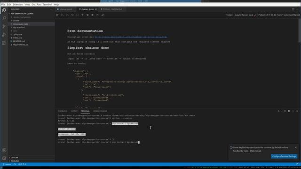The image size is (301, 169).
Task: Split the terminal panel
Action: (285, 111)
